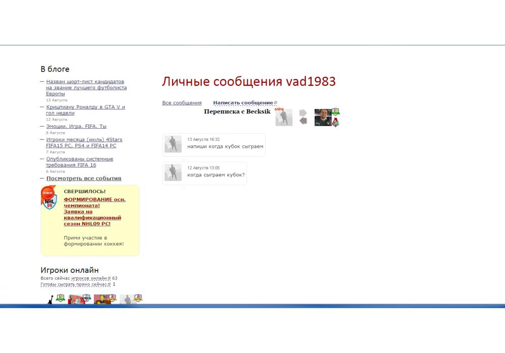Click the timestamp '12 Августа 13:05'
Image resolution: width=505 pixels, height=353 pixels.
coord(203,168)
